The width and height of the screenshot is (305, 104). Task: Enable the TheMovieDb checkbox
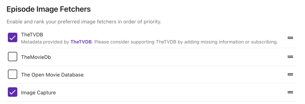coord(12,57)
